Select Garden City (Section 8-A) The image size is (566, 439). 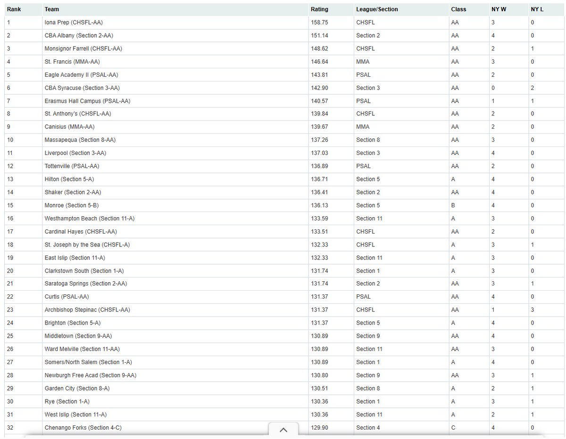tap(77, 389)
